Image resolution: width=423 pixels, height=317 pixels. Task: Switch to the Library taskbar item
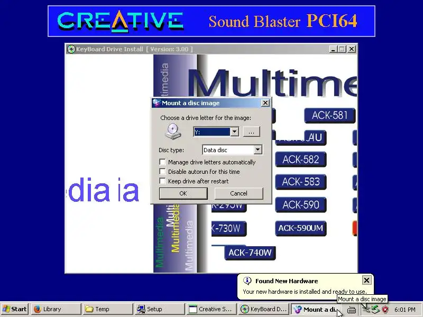point(56,309)
